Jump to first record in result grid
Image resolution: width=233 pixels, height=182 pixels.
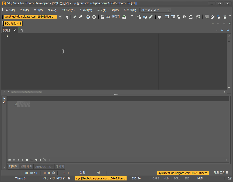click(10, 160)
